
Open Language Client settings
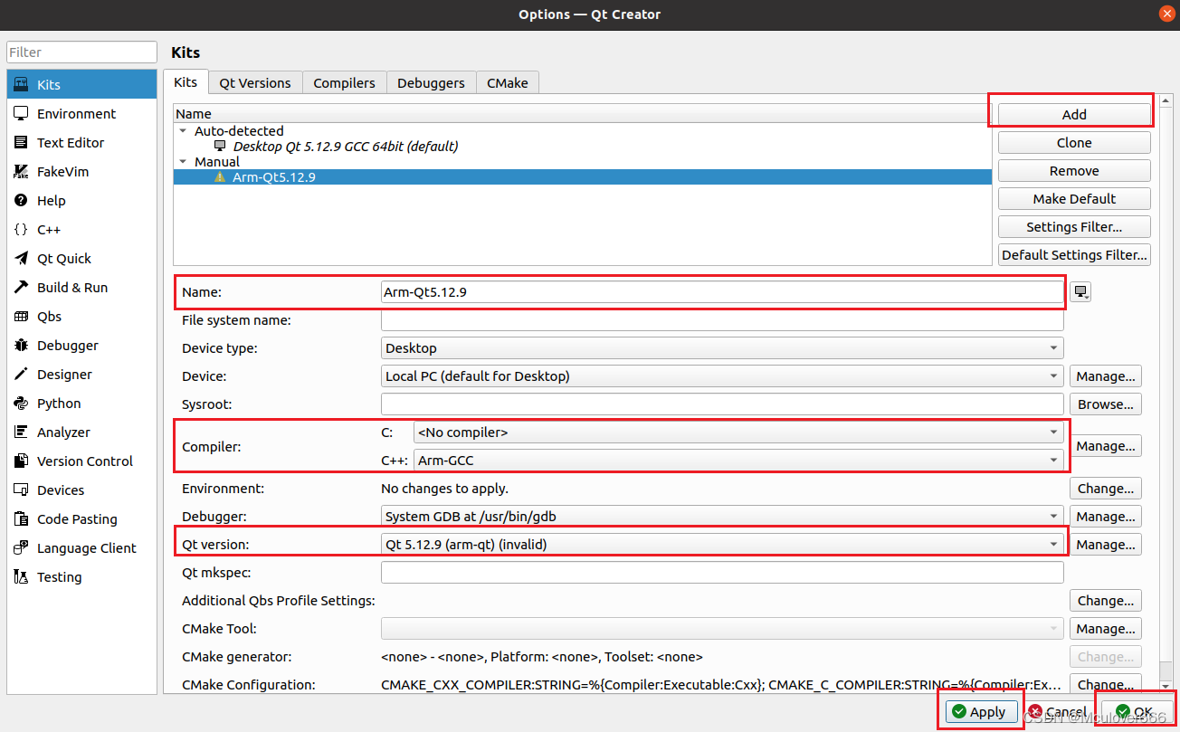[x=81, y=547]
